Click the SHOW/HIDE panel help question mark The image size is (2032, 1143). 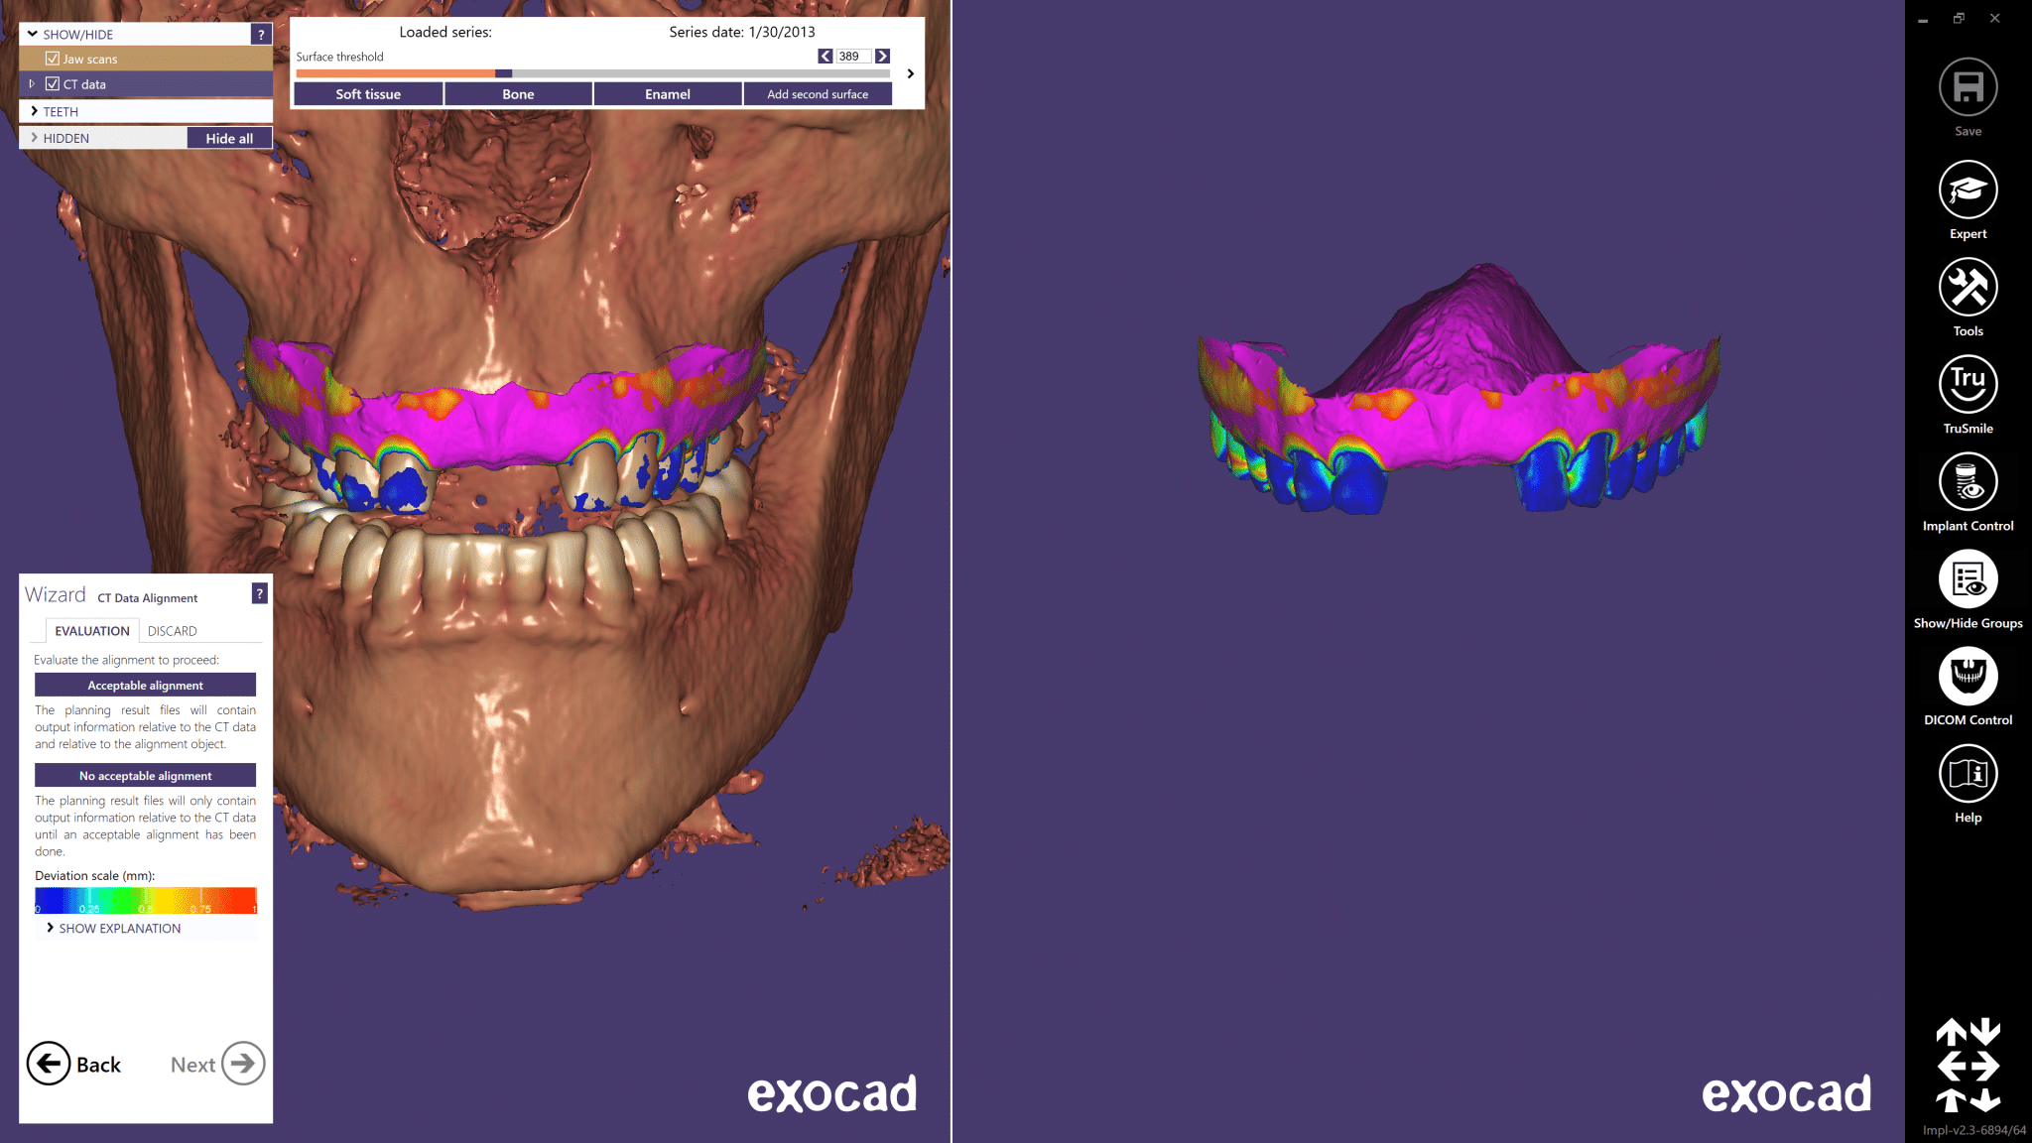[x=261, y=34]
